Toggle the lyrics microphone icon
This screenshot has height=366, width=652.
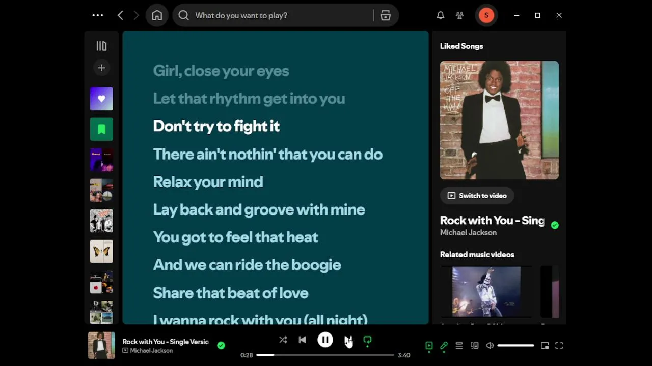444,346
